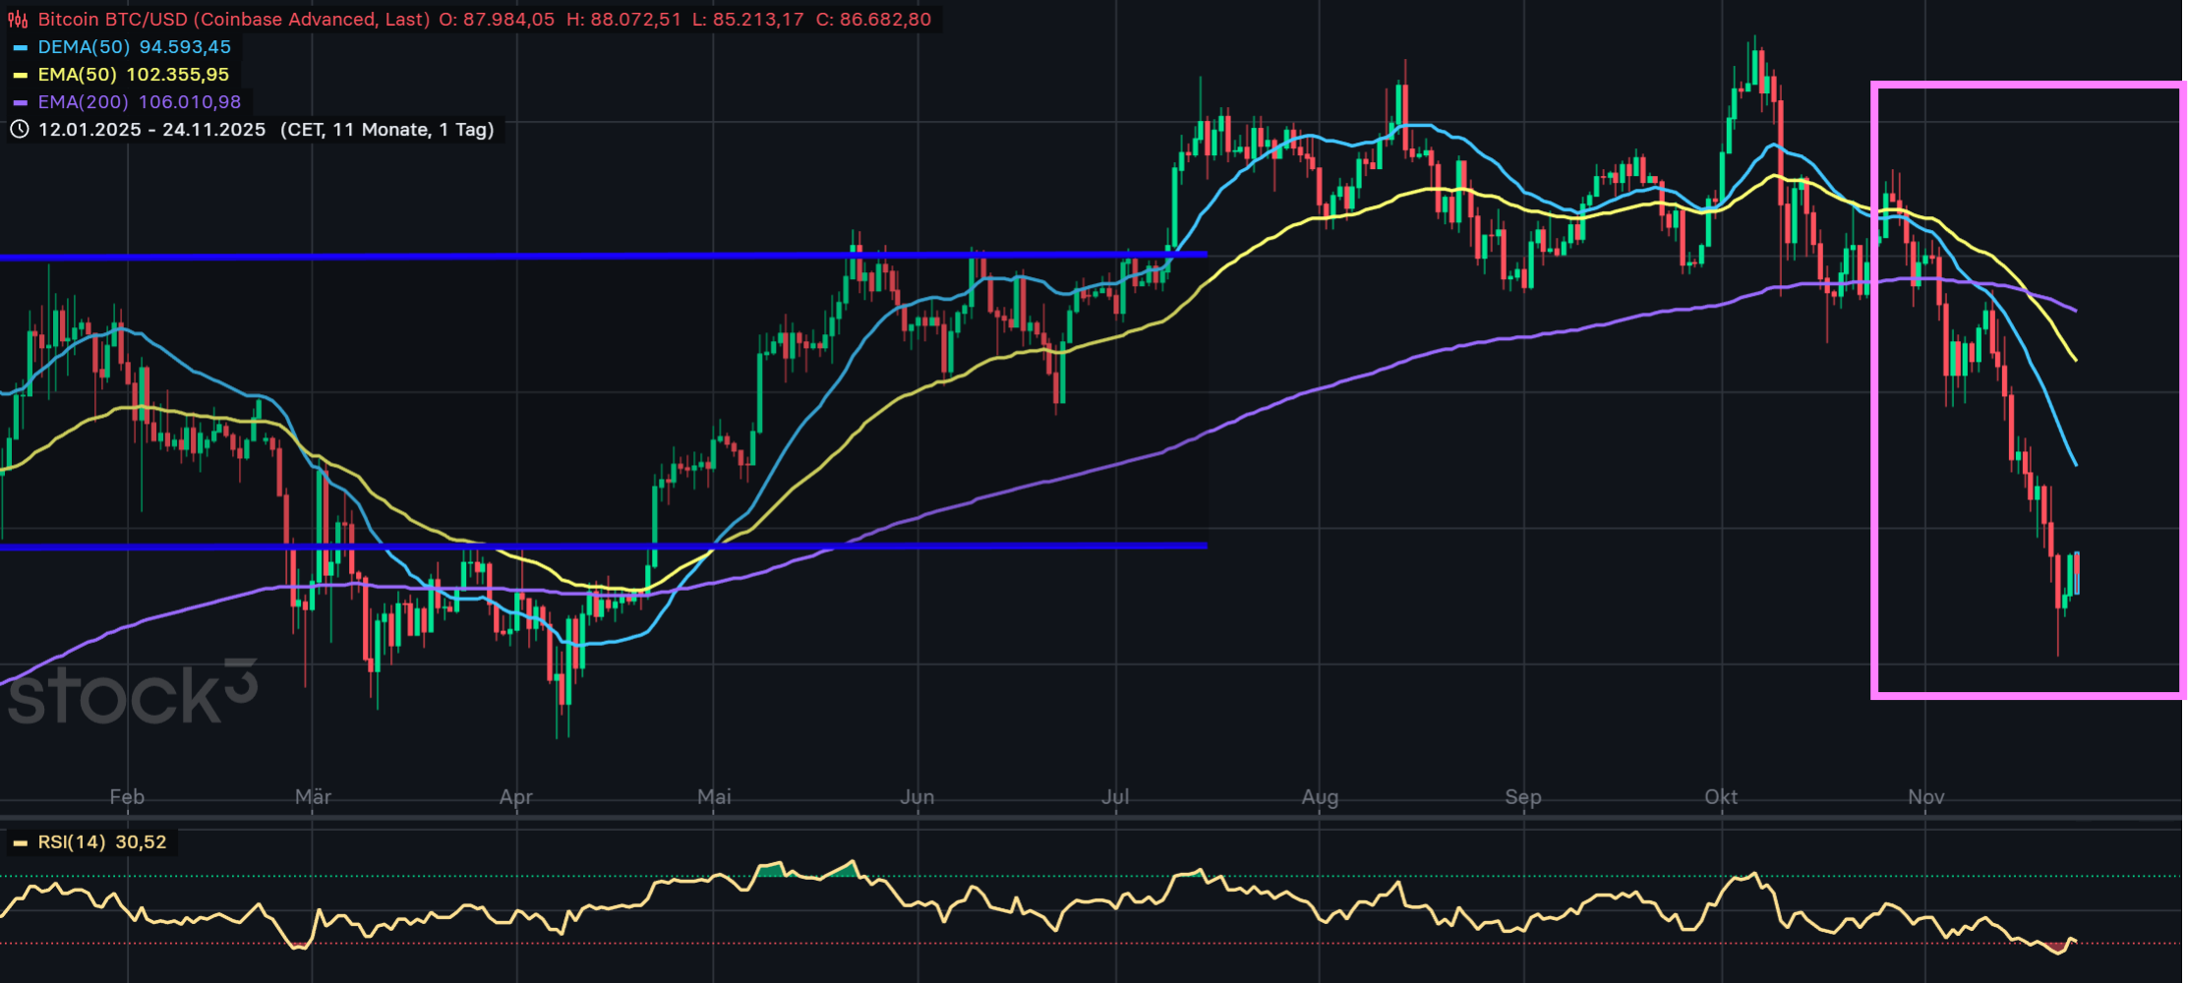Click the Jul label on time axis

(1115, 796)
